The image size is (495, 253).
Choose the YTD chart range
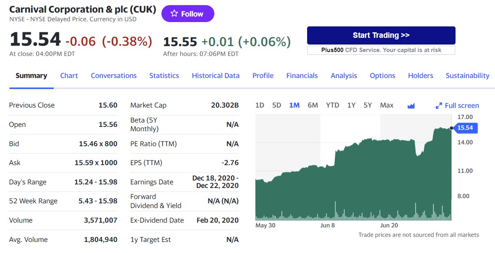pyautogui.click(x=333, y=105)
